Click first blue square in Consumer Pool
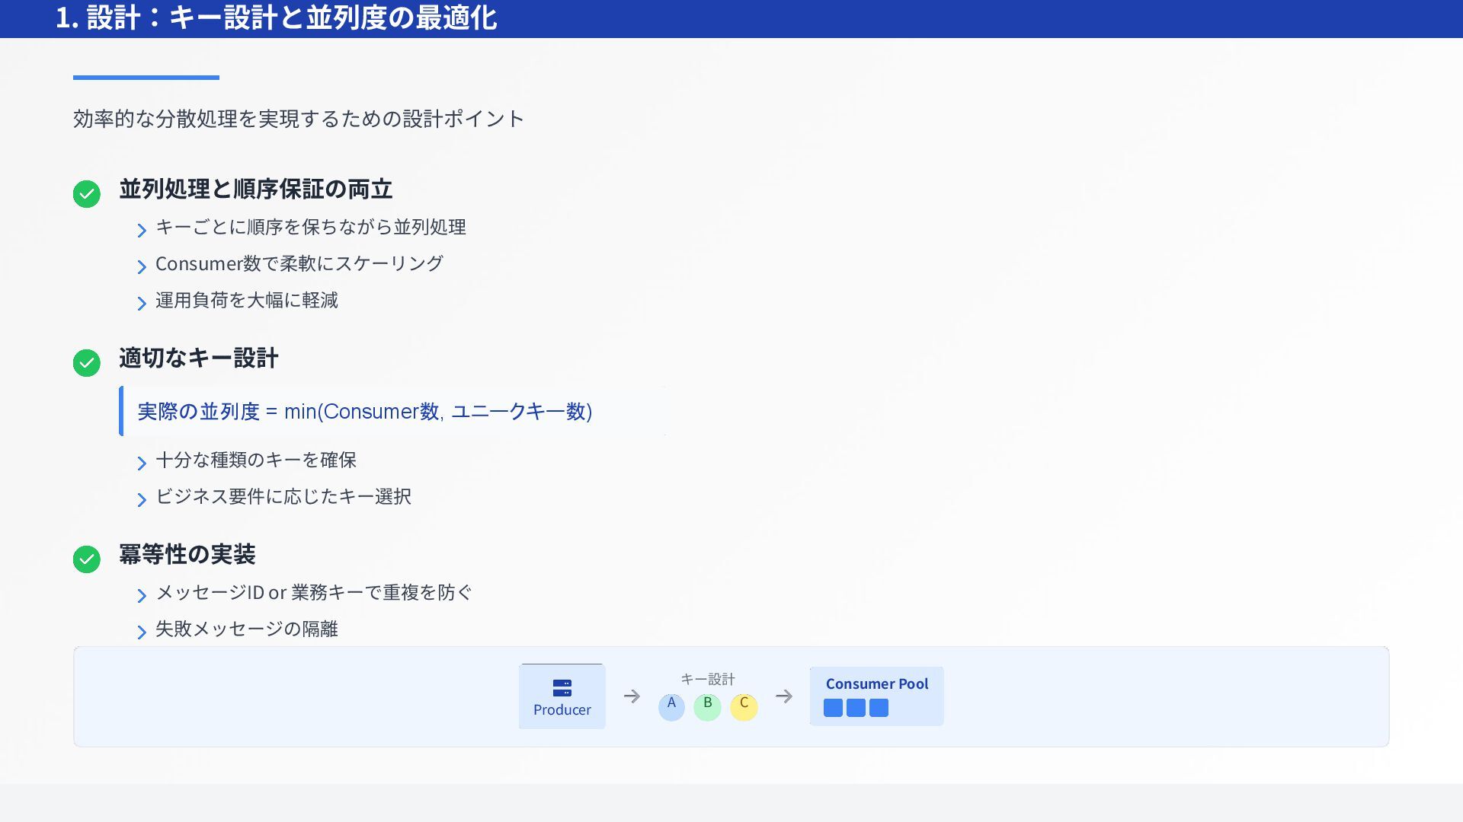1463x822 pixels. click(833, 708)
